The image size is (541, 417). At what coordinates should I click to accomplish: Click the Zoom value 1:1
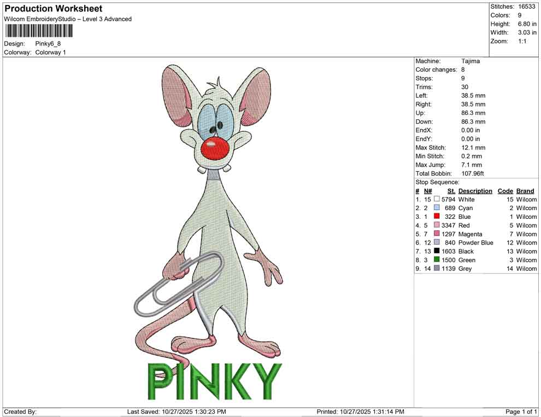pyautogui.click(x=522, y=41)
